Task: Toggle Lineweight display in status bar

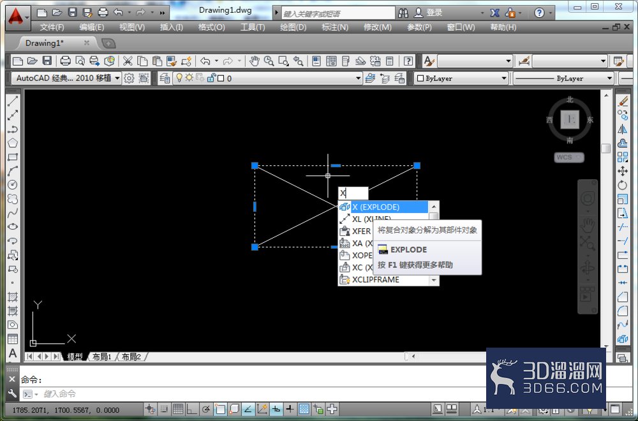Action: point(290,409)
